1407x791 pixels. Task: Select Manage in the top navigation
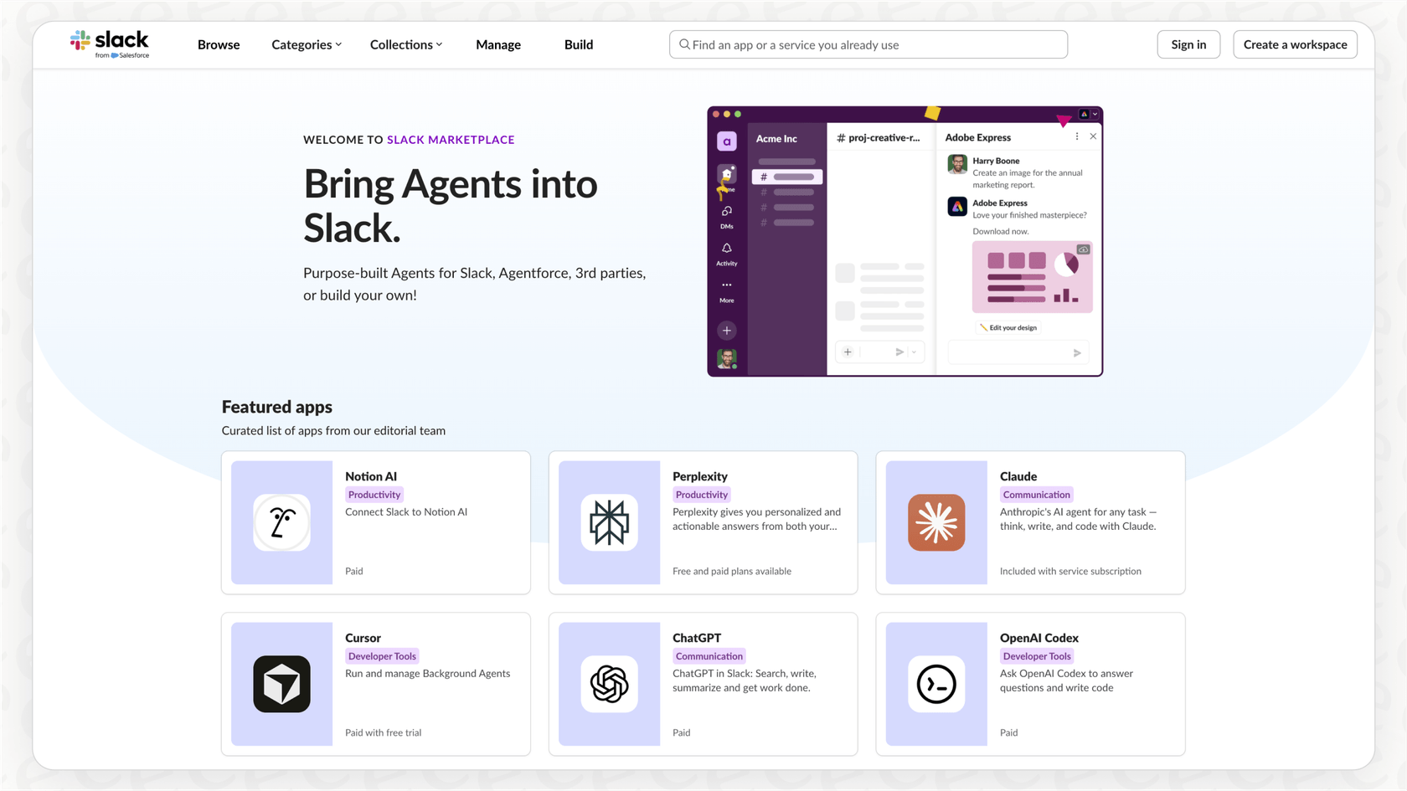(x=498, y=44)
